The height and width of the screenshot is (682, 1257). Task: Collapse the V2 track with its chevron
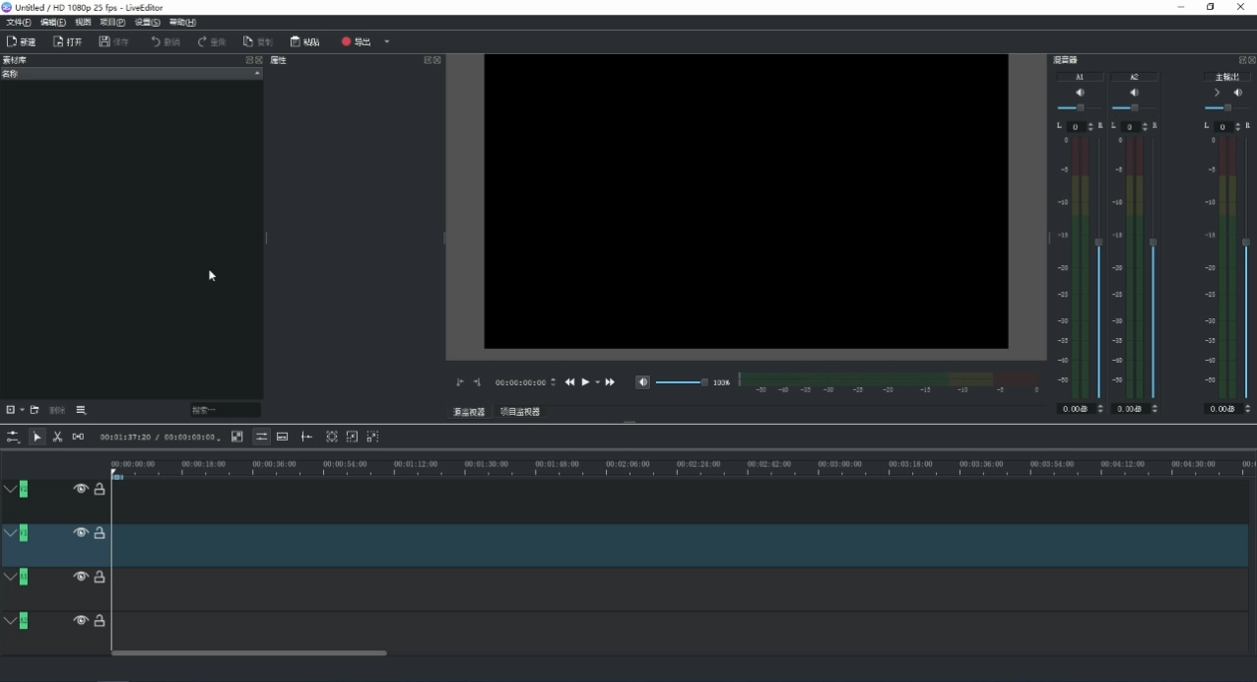coord(10,489)
